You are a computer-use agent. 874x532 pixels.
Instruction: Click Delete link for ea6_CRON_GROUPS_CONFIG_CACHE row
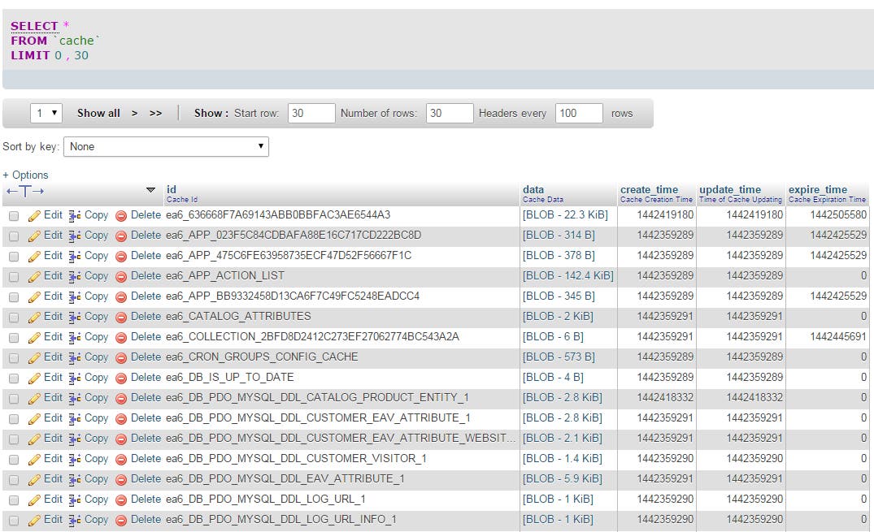click(146, 357)
